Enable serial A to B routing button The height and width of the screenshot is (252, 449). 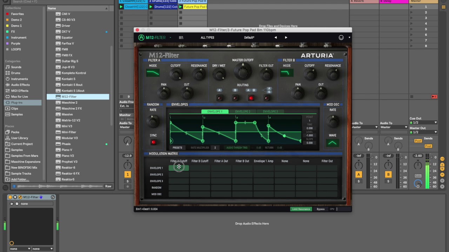click(x=251, y=98)
